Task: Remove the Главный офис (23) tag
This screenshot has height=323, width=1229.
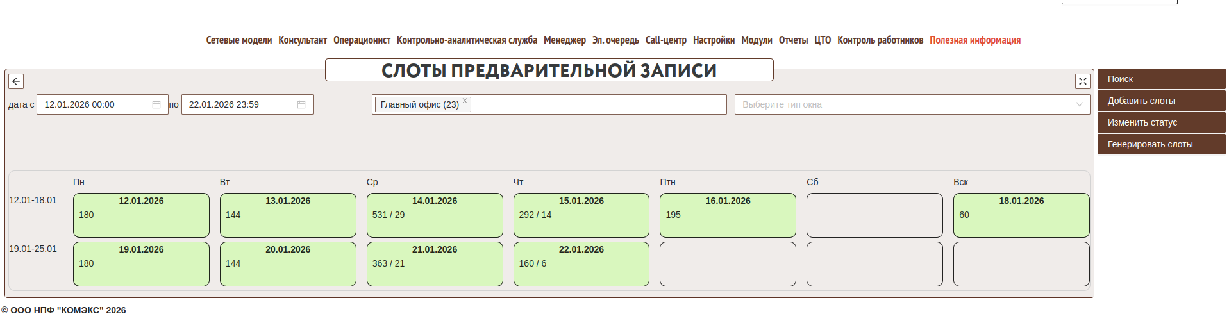Action: click(x=465, y=101)
